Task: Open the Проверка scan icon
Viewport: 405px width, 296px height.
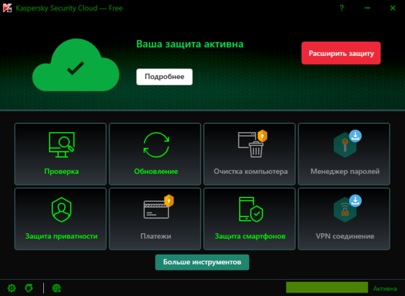Action: [61, 145]
